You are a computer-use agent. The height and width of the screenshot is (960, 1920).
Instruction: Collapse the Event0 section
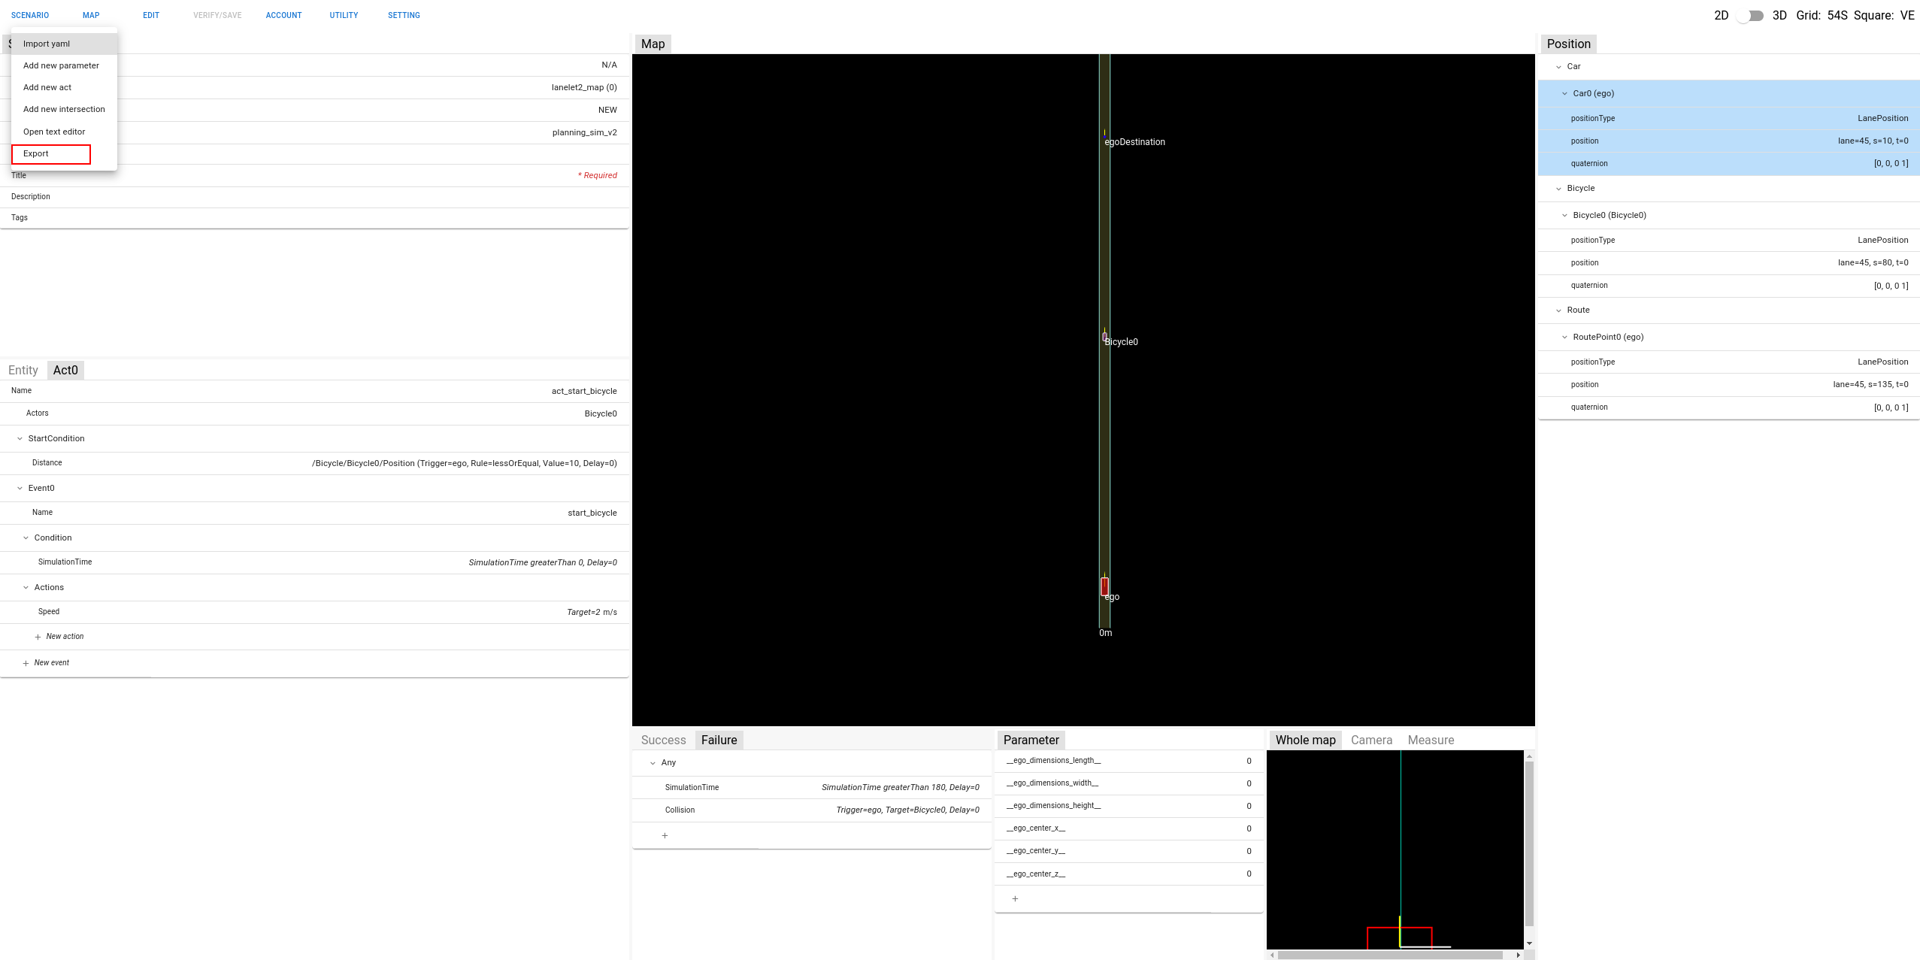(19, 487)
